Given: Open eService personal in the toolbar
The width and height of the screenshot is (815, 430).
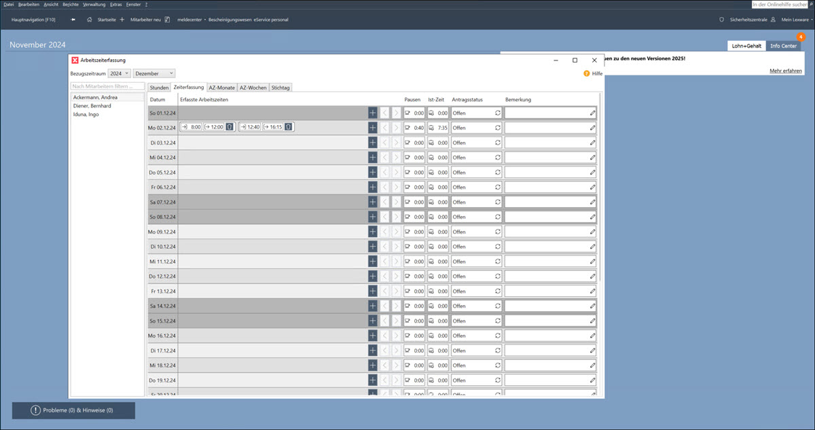Looking at the screenshot, I should [271, 20].
